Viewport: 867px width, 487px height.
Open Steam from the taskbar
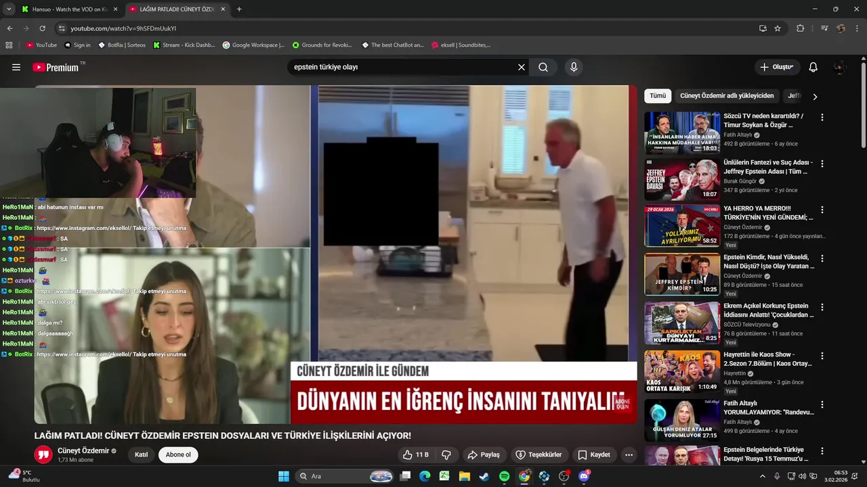(x=484, y=476)
